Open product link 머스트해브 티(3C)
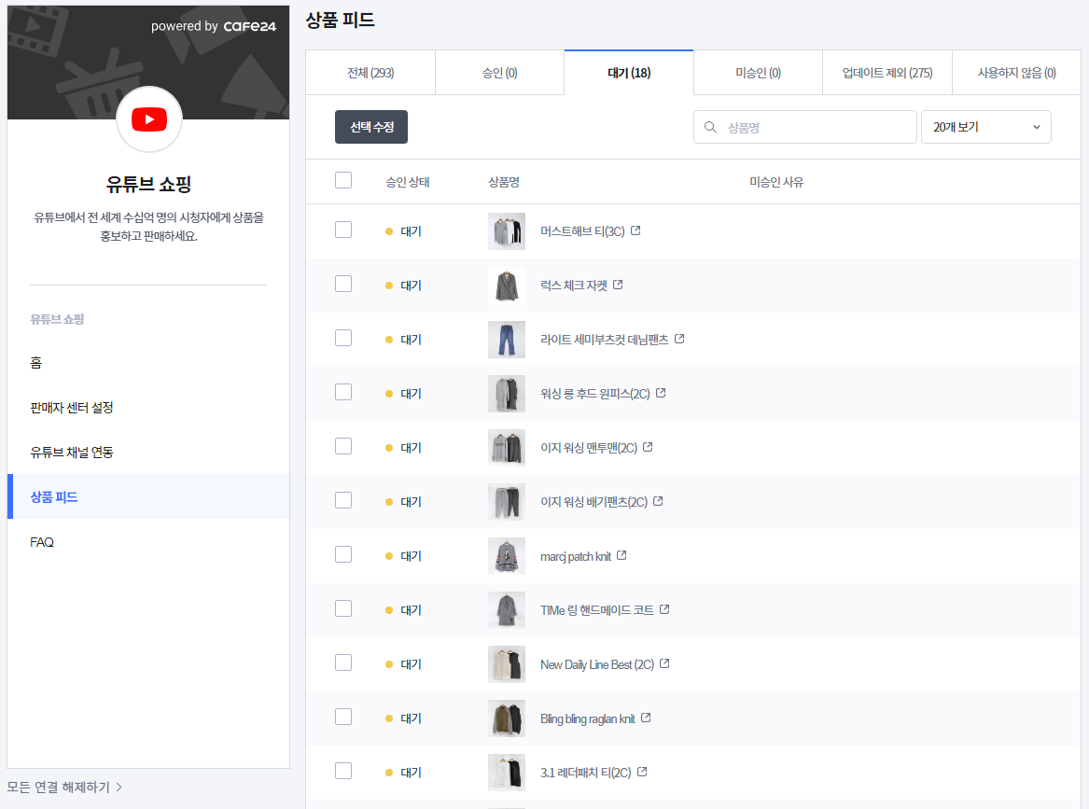 (x=582, y=231)
